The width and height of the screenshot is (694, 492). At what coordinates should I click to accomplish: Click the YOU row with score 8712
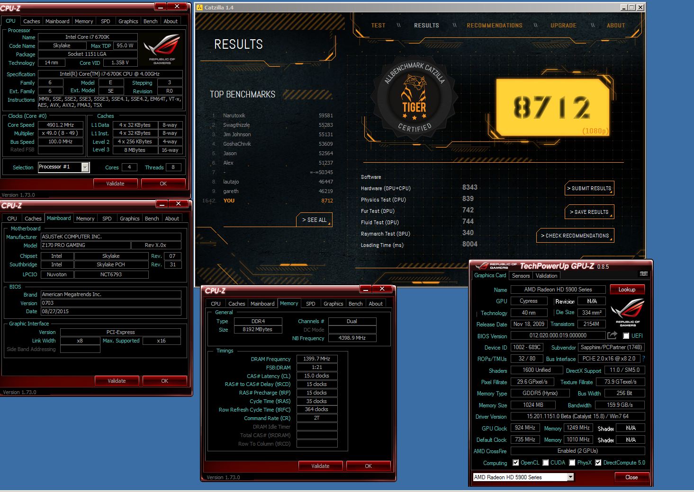coord(269,201)
